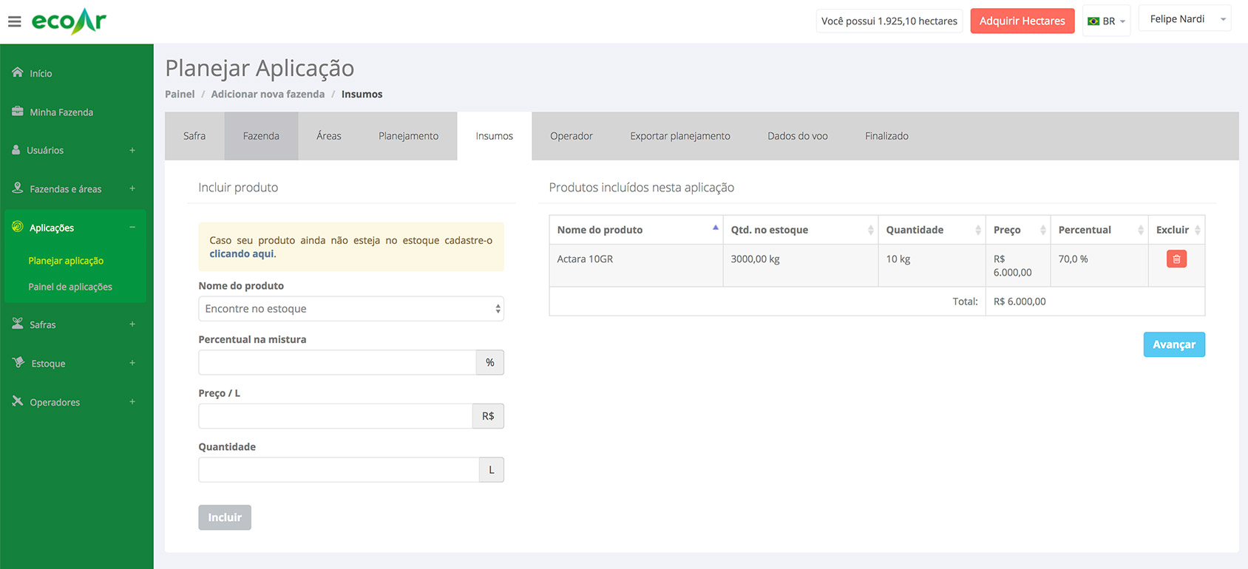Open the Nome do produto dropdown
This screenshot has width=1248, height=569.
[x=350, y=309]
